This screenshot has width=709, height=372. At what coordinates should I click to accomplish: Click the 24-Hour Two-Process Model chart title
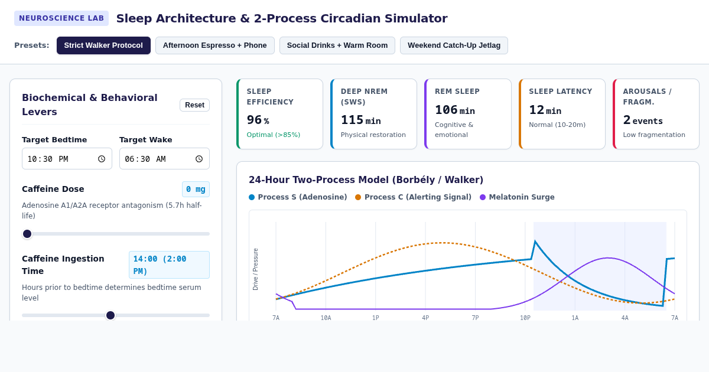(x=366, y=180)
